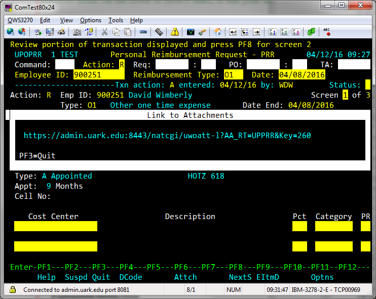Click the printer toolbar icon
The height and width of the screenshot is (299, 376).
[x=61, y=31]
